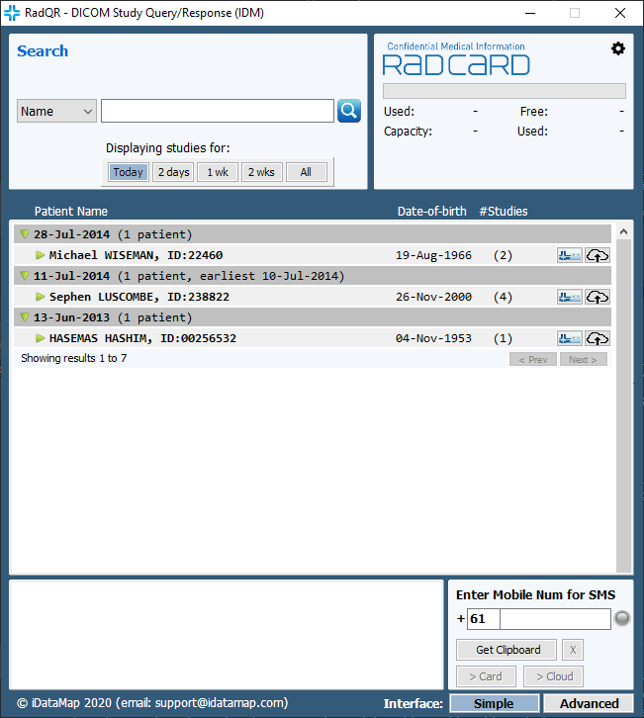Click RadCard icon for Sephen LUSCOMBE

point(569,297)
